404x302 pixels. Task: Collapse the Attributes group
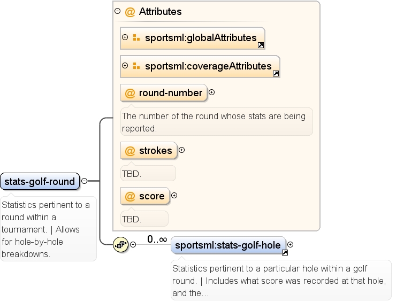point(118,11)
